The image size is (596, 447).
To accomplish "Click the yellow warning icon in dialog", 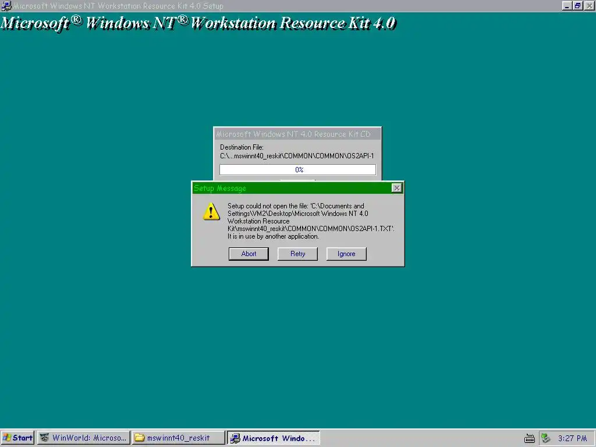I will point(211,212).
